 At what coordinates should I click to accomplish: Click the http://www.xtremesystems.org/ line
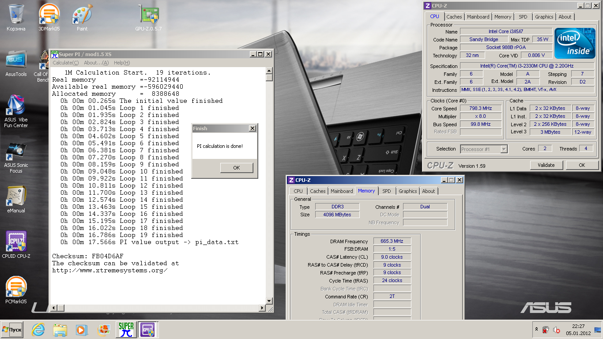[x=110, y=270]
